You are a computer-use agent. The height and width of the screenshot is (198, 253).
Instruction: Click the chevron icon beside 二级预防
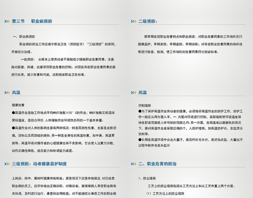[134, 21]
